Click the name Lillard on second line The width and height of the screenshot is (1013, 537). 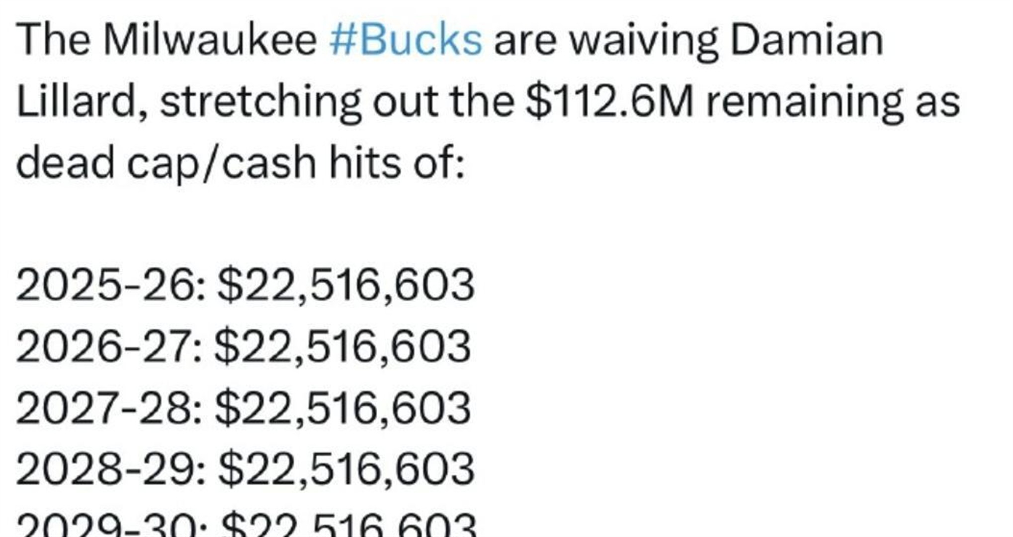click(82, 102)
